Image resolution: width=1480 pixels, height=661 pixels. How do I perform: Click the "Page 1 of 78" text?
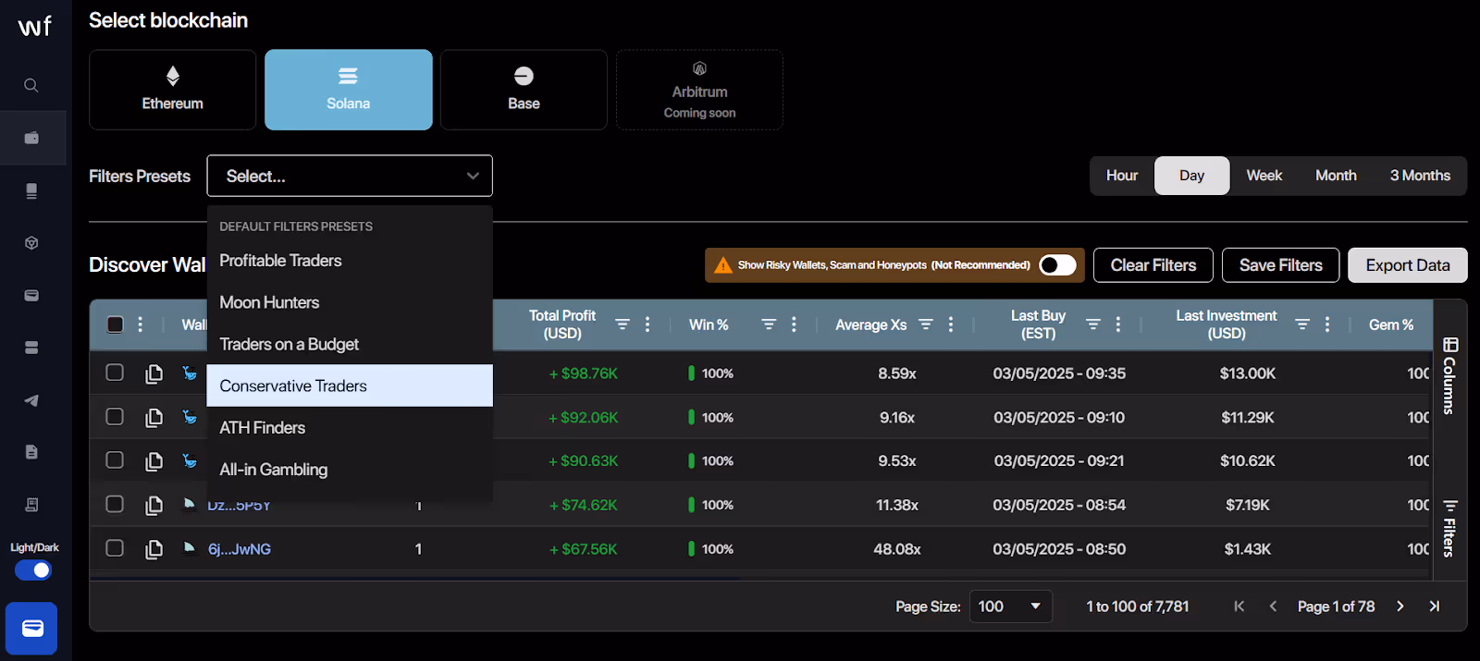point(1336,606)
